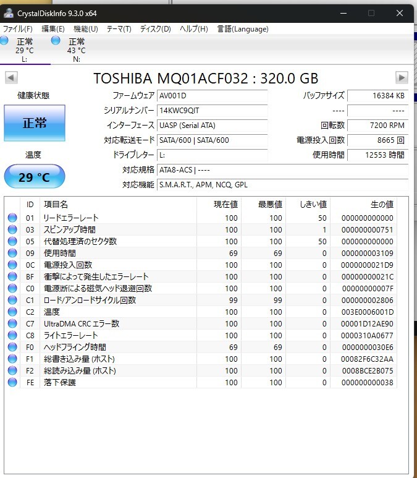The width and height of the screenshot is (417, 478).
Task: Click status orb for ID 05 reallocated sectors
Action: [x=12, y=241]
